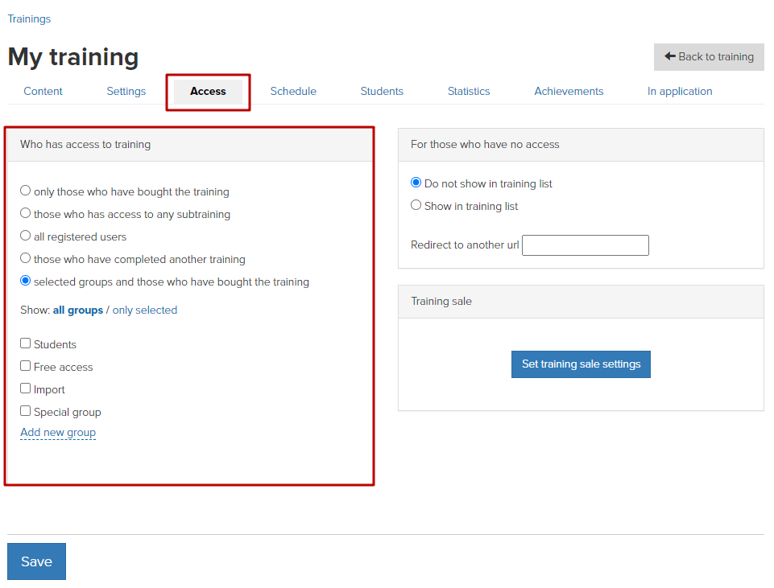Click the Back to training arrow button
The height and width of the screenshot is (588, 774).
click(708, 56)
